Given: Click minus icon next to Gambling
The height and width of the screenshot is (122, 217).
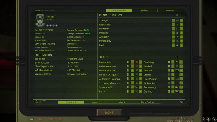Looking at the screenshot, I should tap(173, 62).
